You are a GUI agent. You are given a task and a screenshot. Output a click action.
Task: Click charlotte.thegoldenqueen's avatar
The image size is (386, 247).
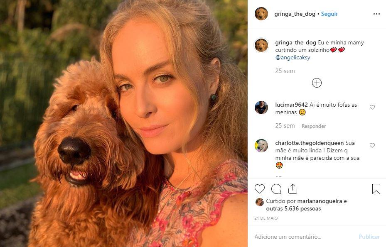click(x=261, y=146)
